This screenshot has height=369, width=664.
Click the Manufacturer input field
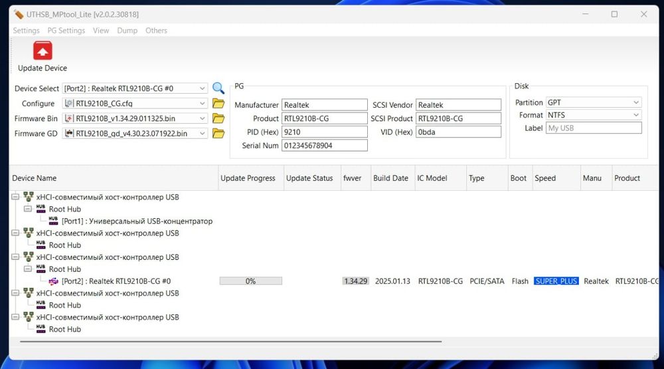coord(325,105)
